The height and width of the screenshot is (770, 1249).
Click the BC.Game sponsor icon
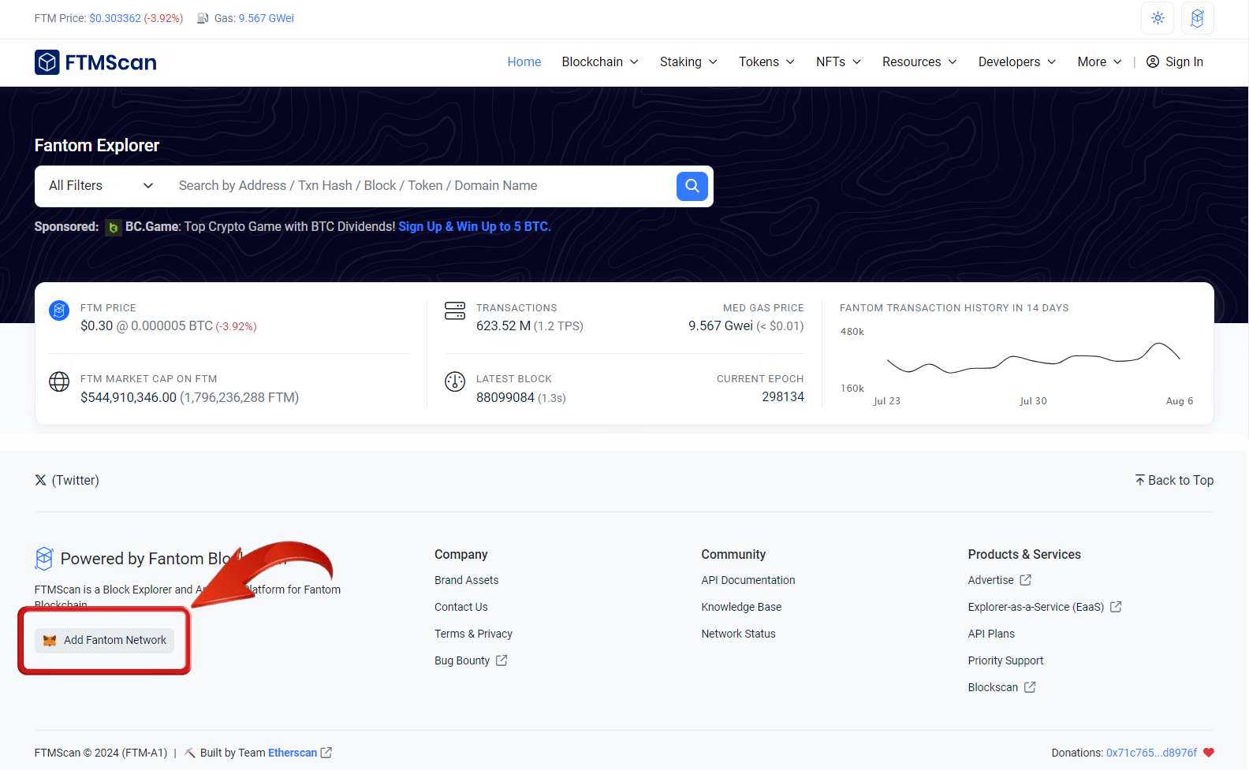(114, 227)
